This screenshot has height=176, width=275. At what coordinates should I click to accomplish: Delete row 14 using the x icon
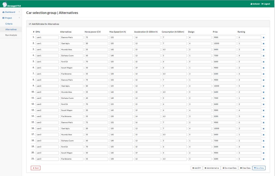point(263,117)
